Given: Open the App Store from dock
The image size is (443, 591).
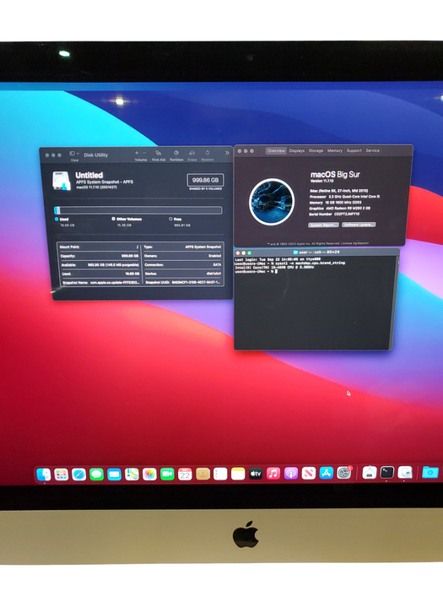Looking at the screenshot, I should pos(327,473).
